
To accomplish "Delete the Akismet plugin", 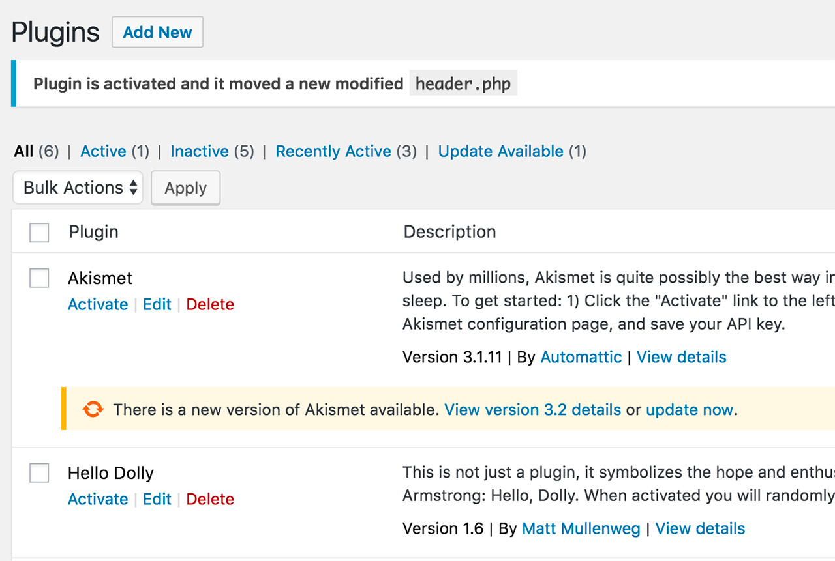I will coord(210,304).
